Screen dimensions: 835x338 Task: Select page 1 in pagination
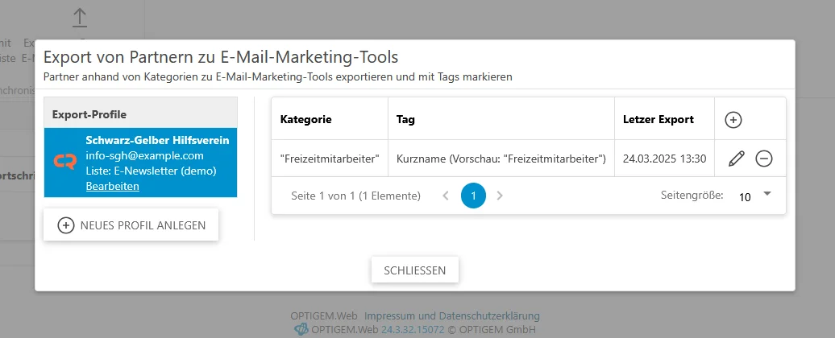[x=473, y=196]
